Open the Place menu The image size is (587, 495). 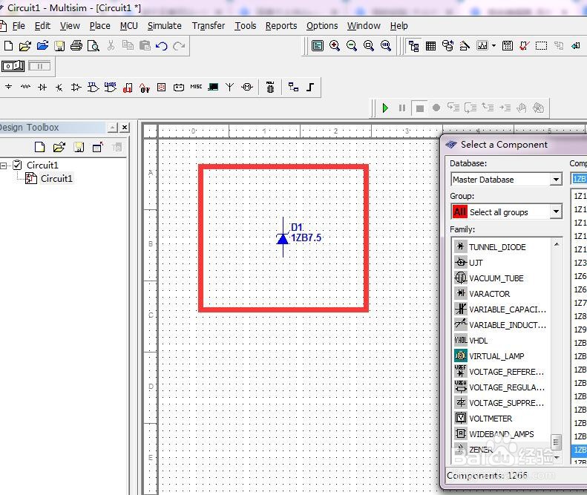pyautogui.click(x=100, y=26)
